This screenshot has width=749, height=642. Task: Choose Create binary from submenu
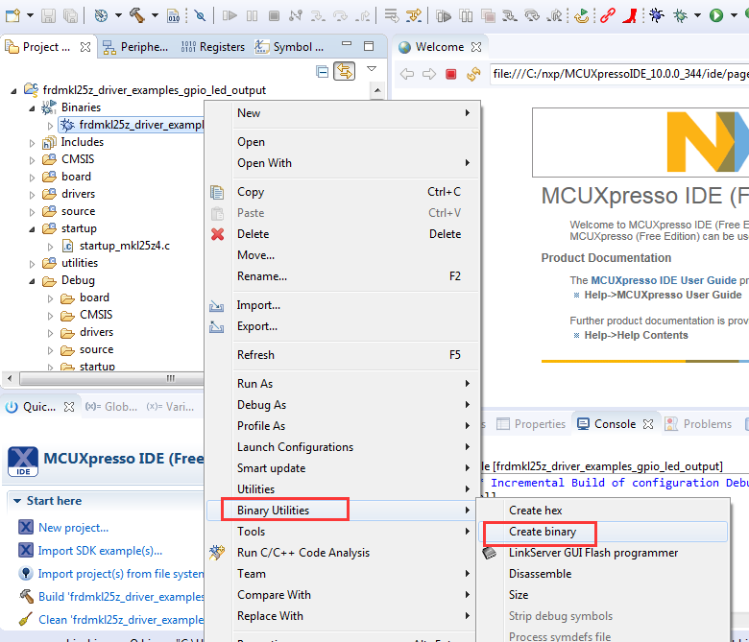point(603,532)
